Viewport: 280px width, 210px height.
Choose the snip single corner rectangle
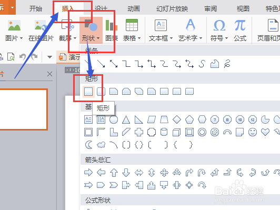click(x=114, y=92)
